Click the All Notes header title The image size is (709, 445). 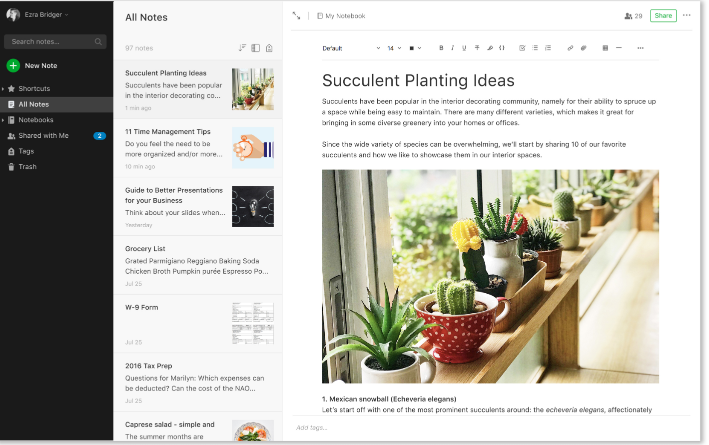[146, 17]
